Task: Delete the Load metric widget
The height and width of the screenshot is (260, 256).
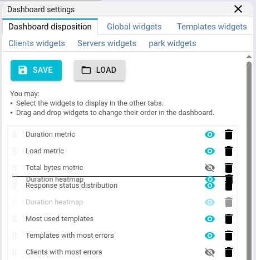Action: coord(229,151)
